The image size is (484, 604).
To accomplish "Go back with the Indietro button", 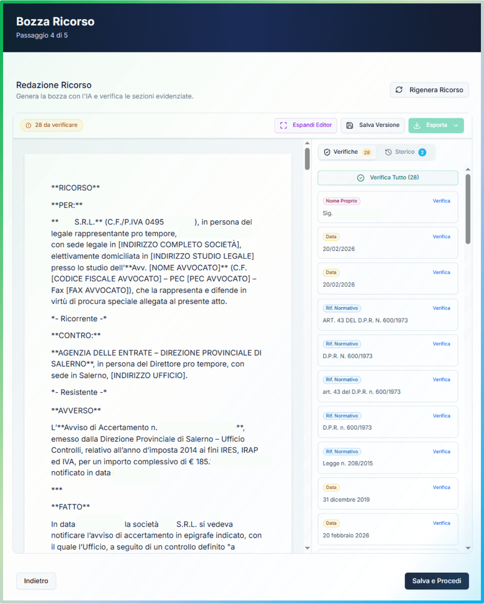I will [x=36, y=581].
